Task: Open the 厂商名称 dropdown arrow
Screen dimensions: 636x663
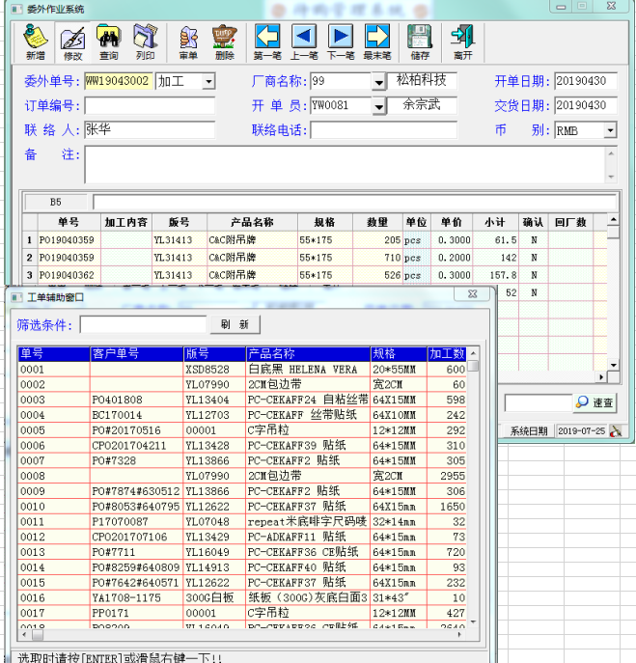Action: pos(379,82)
